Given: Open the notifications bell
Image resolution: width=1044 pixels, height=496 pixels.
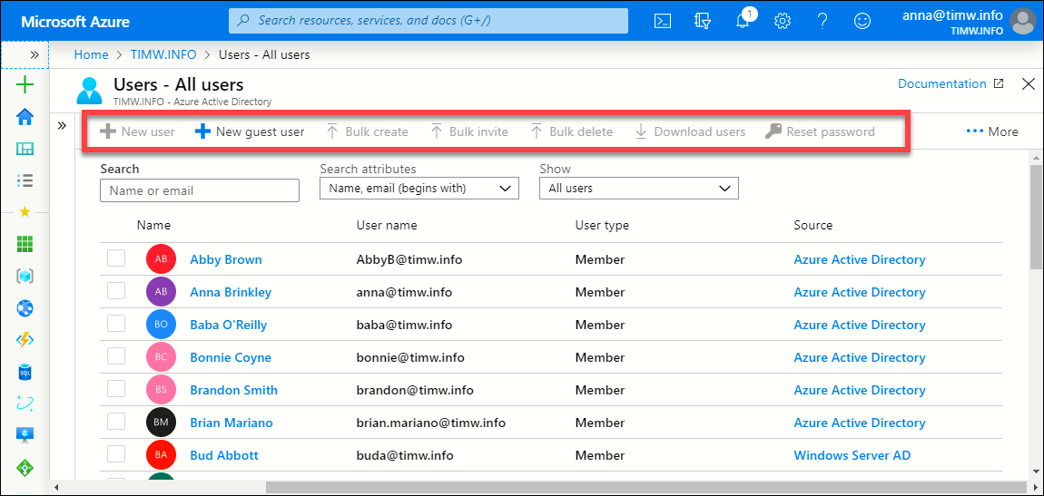Looking at the screenshot, I should point(744,21).
